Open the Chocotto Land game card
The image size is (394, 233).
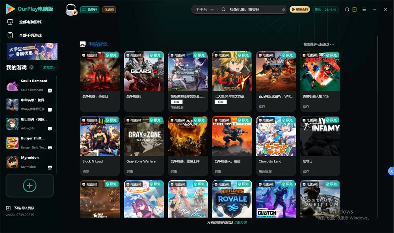276,146
